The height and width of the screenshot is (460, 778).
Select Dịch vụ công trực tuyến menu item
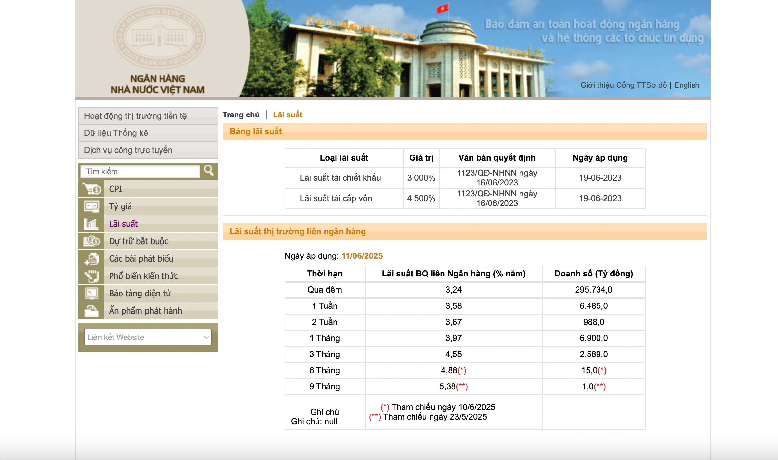click(x=128, y=150)
